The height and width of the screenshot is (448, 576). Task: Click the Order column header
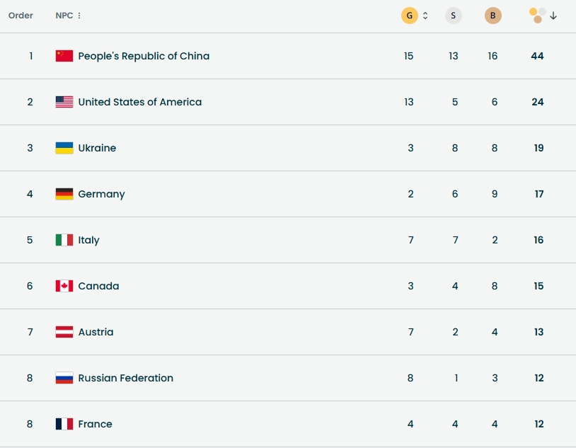[21, 15]
